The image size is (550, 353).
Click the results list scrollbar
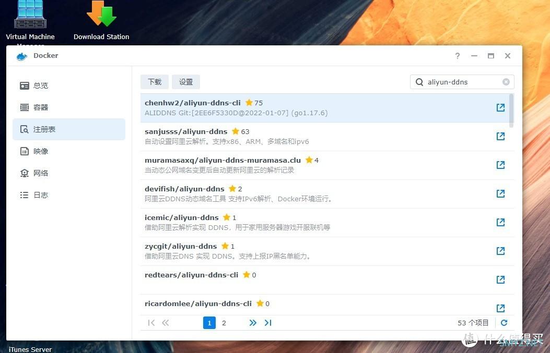coord(512,111)
